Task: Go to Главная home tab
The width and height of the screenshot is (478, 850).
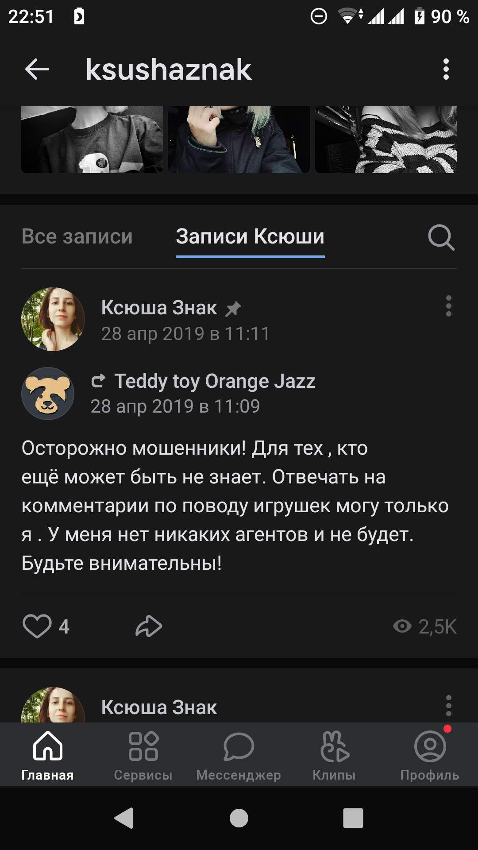Action: pos(48,755)
